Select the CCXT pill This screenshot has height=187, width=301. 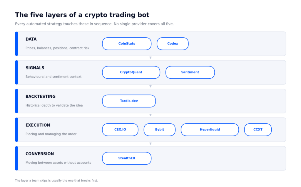coord(258,130)
